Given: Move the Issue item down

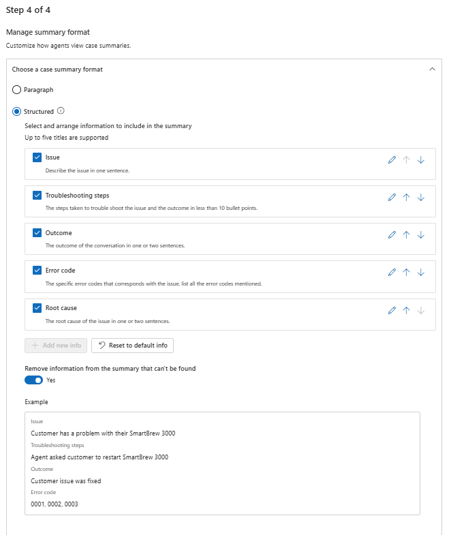Looking at the screenshot, I should pyautogui.click(x=420, y=159).
